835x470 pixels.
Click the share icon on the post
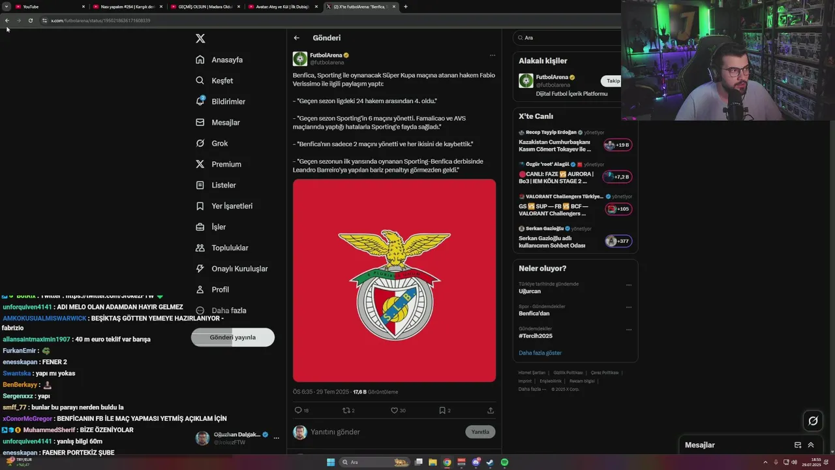(x=491, y=410)
